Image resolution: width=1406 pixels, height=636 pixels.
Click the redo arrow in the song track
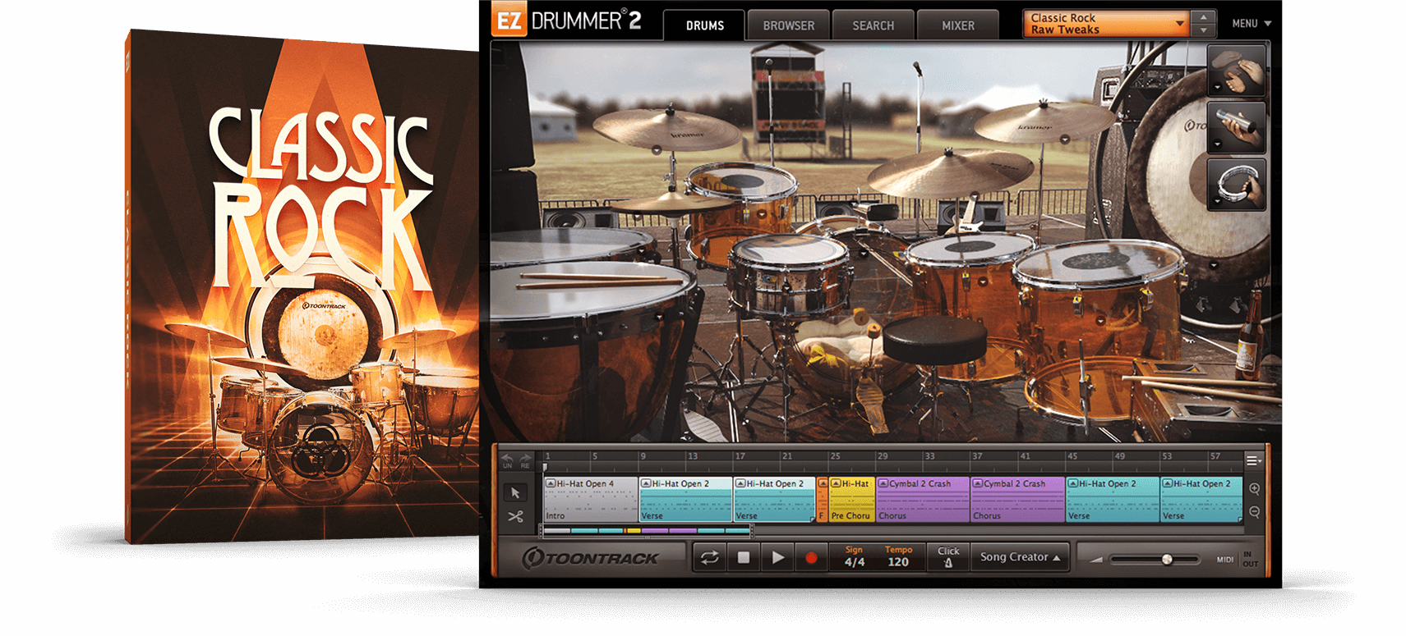click(525, 459)
